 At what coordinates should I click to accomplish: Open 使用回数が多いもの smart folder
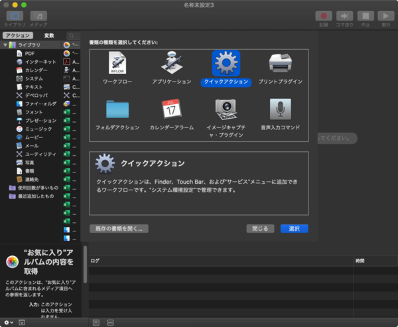31,188
